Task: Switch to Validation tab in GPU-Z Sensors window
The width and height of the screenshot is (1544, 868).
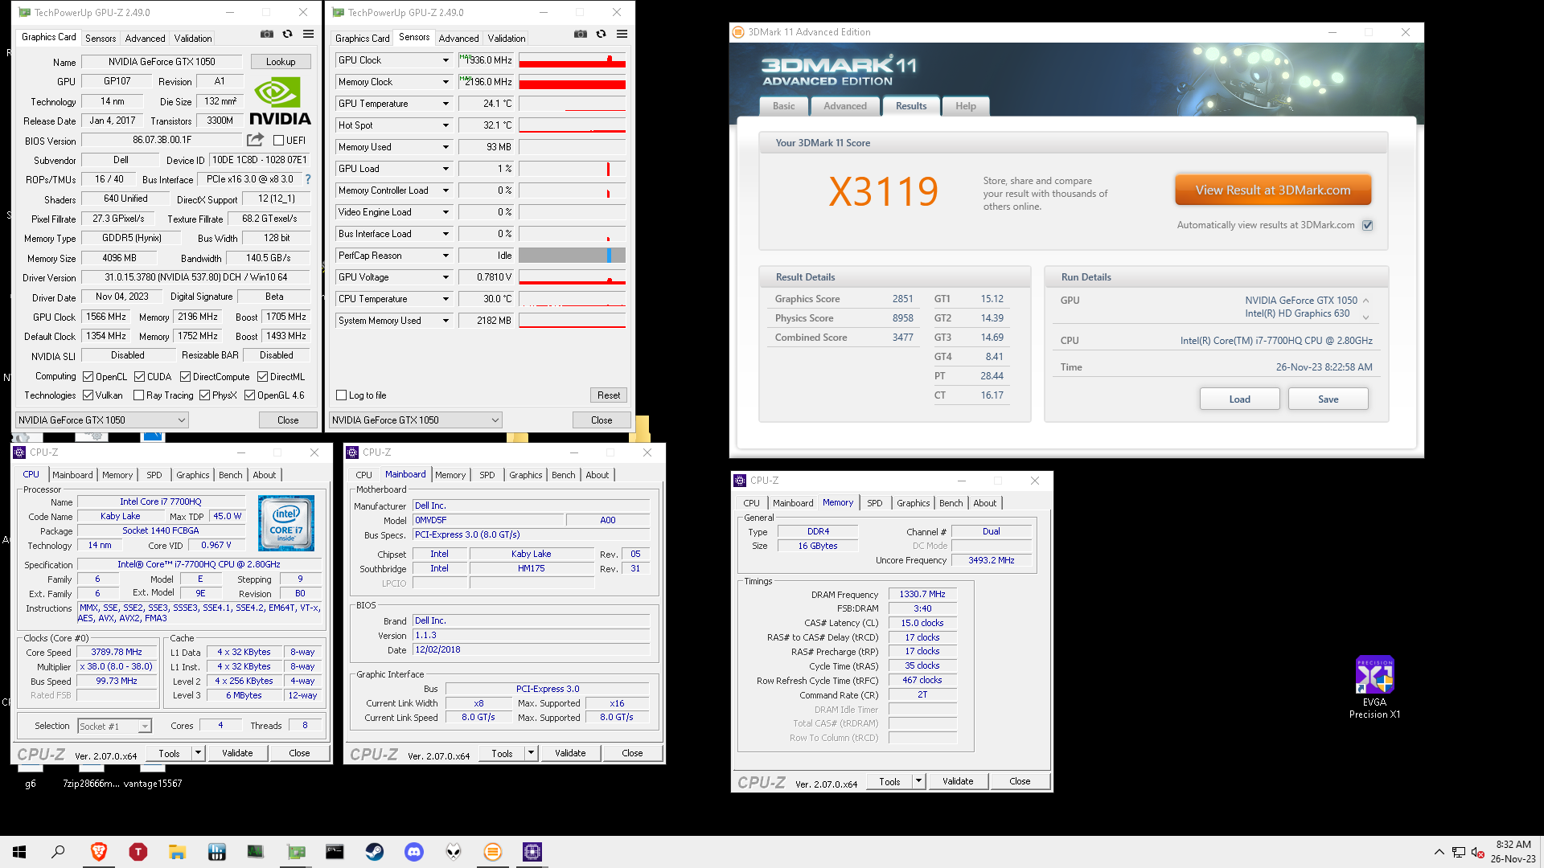Action: point(507,39)
